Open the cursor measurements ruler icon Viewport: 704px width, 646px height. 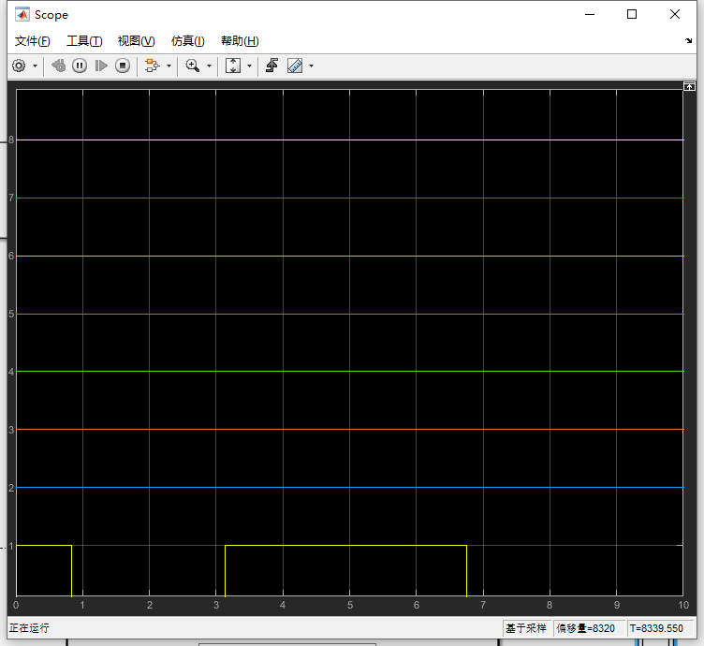[295, 66]
